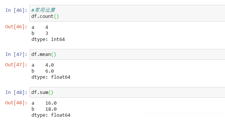Click the dtype: int64 output text

[x=48, y=39]
